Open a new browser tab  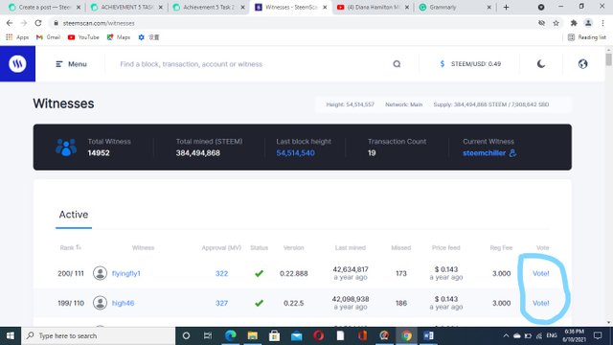pos(506,7)
